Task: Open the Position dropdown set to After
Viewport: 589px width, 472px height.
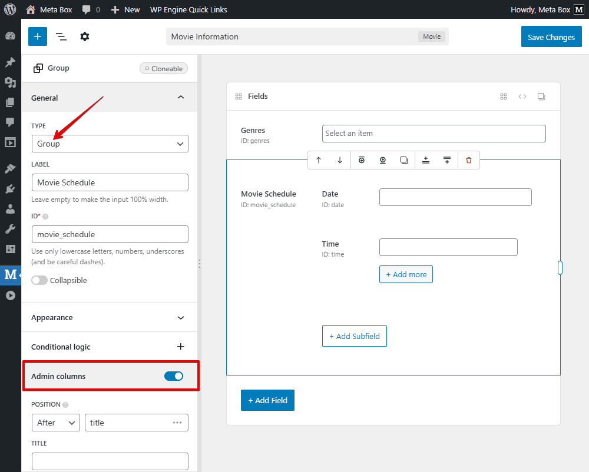Action: (x=56, y=423)
